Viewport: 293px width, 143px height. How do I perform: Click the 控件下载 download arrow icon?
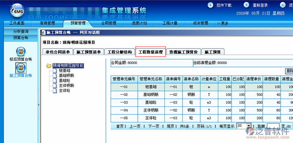tap(210, 5)
